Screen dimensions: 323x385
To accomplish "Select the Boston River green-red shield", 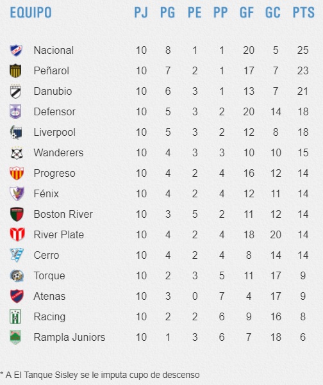I will click(17, 214).
